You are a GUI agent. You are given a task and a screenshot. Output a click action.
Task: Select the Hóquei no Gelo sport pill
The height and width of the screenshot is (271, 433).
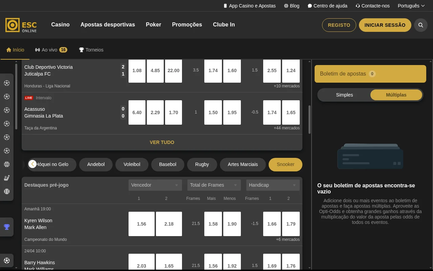pos(52,164)
